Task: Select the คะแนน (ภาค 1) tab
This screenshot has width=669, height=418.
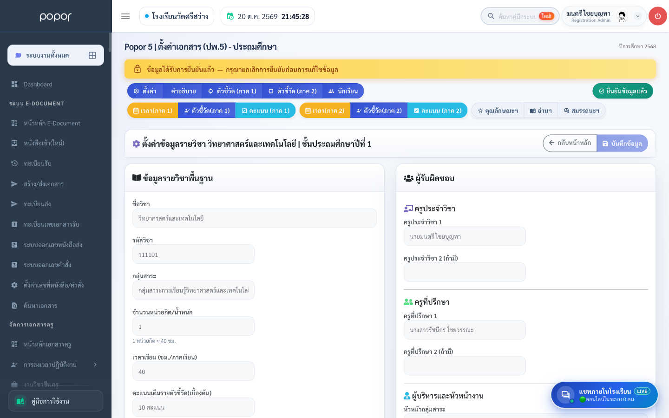Action: (x=265, y=111)
